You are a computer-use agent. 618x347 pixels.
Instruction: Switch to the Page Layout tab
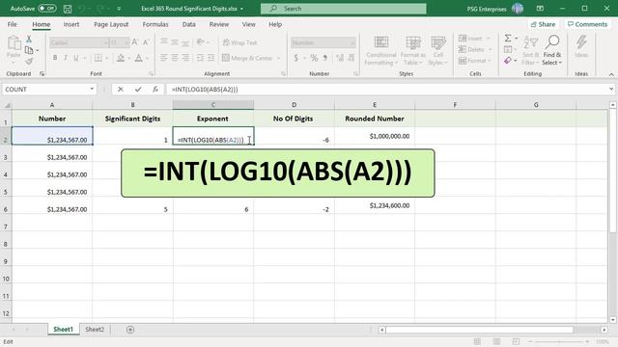111,24
